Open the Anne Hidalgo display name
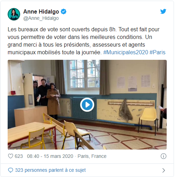Viewport: 175px width, 177px height. click(x=41, y=11)
